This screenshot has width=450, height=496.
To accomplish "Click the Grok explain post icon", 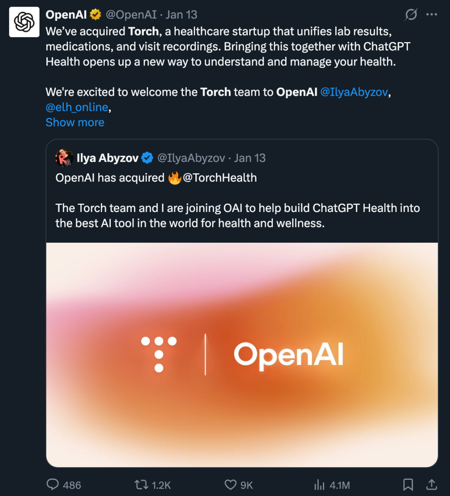I will tap(411, 15).
